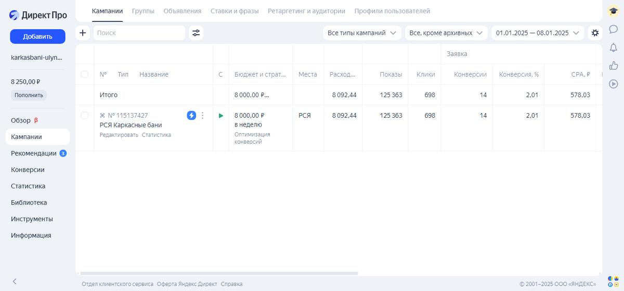Open notifications bell icon
Screen dimensions: 624x291
pyautogui.click(x=613, y=47)
